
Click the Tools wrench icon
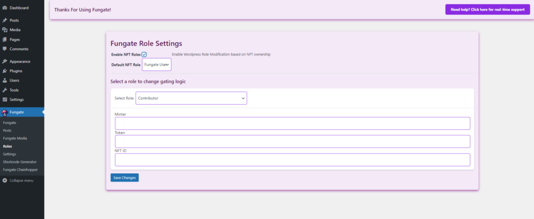(5, 90)
